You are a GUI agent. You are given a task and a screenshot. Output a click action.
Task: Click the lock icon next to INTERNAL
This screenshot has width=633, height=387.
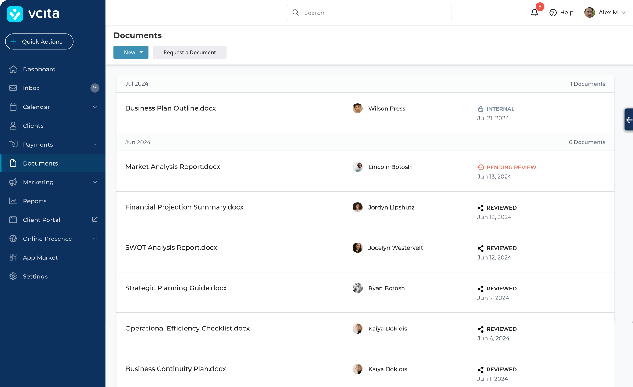click(x=481, y=109)
